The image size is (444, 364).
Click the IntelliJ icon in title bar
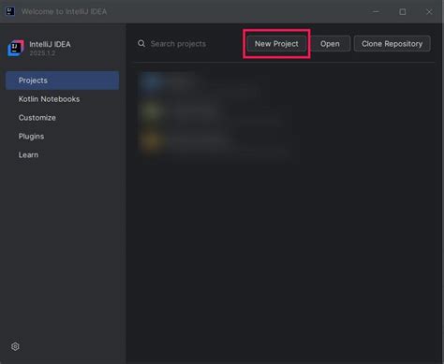tap(10, 11)
